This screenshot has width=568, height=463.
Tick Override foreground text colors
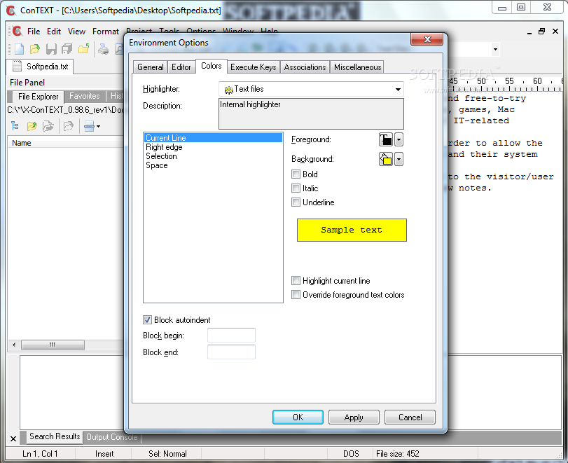[296, 294]
